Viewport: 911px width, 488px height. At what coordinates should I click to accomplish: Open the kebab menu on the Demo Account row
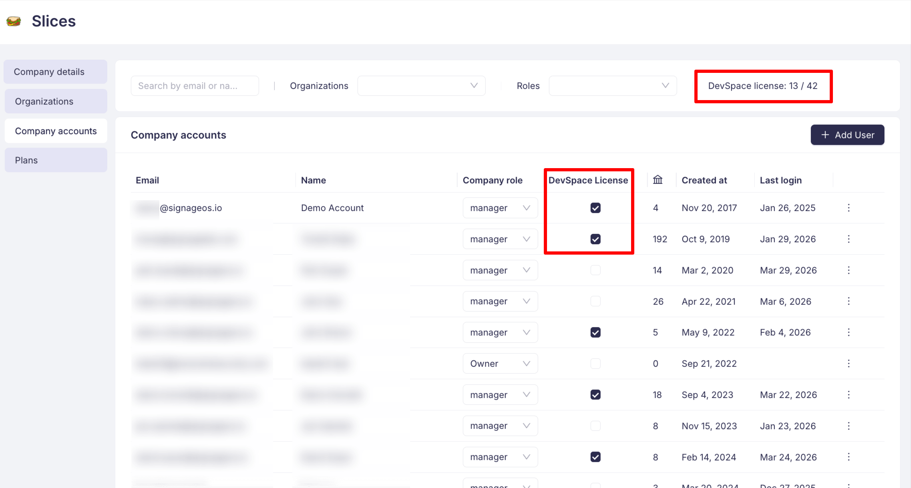pos(849,208)
